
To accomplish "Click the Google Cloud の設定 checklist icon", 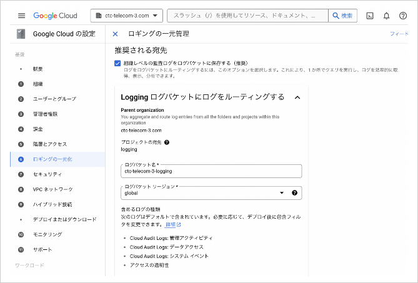I will 21,34.
